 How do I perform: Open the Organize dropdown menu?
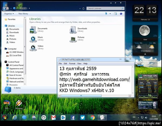[x=9, y=14]
